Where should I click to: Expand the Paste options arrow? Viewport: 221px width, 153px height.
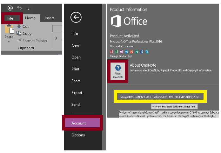tap(9, 42)
